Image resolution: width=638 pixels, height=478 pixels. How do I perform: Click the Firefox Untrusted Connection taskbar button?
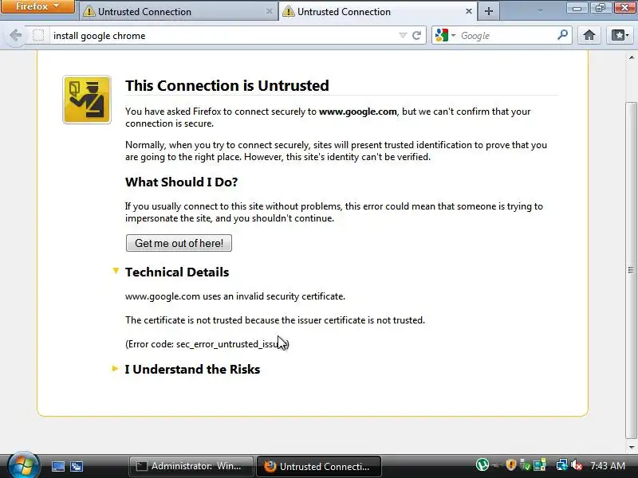tap(318, 466)
